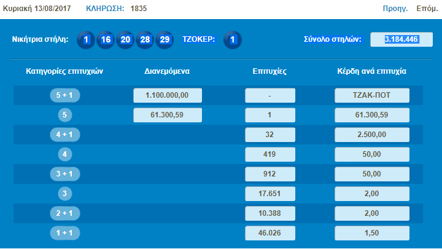Click the total columns field 3.184.446
Screen dimensions: 442x249
(401, 40)
